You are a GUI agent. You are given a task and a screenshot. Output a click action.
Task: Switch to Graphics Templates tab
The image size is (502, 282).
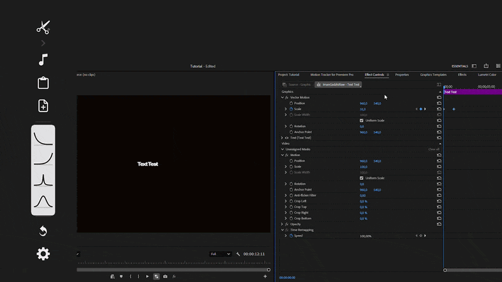pyautogui.click(x=433, y=75)
